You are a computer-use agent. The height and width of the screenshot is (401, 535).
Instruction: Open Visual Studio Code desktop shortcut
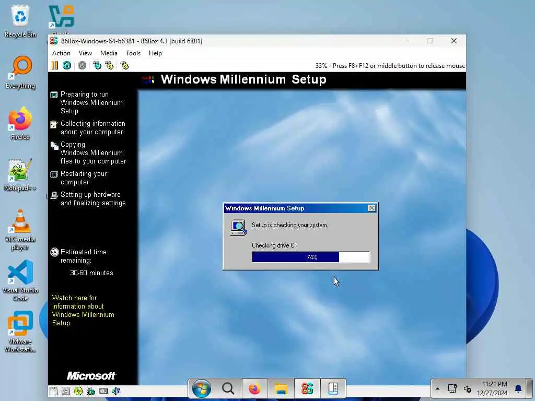tap(20, 280)
